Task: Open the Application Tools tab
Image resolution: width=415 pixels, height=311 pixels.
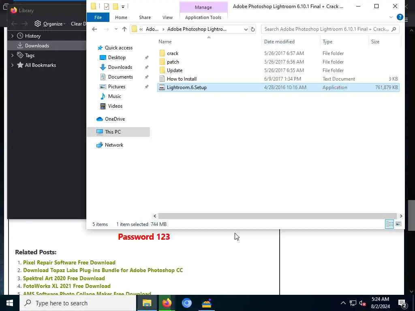Action: click(x=203, y=17)
